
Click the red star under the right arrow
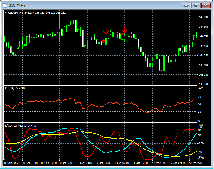(122, 34)
